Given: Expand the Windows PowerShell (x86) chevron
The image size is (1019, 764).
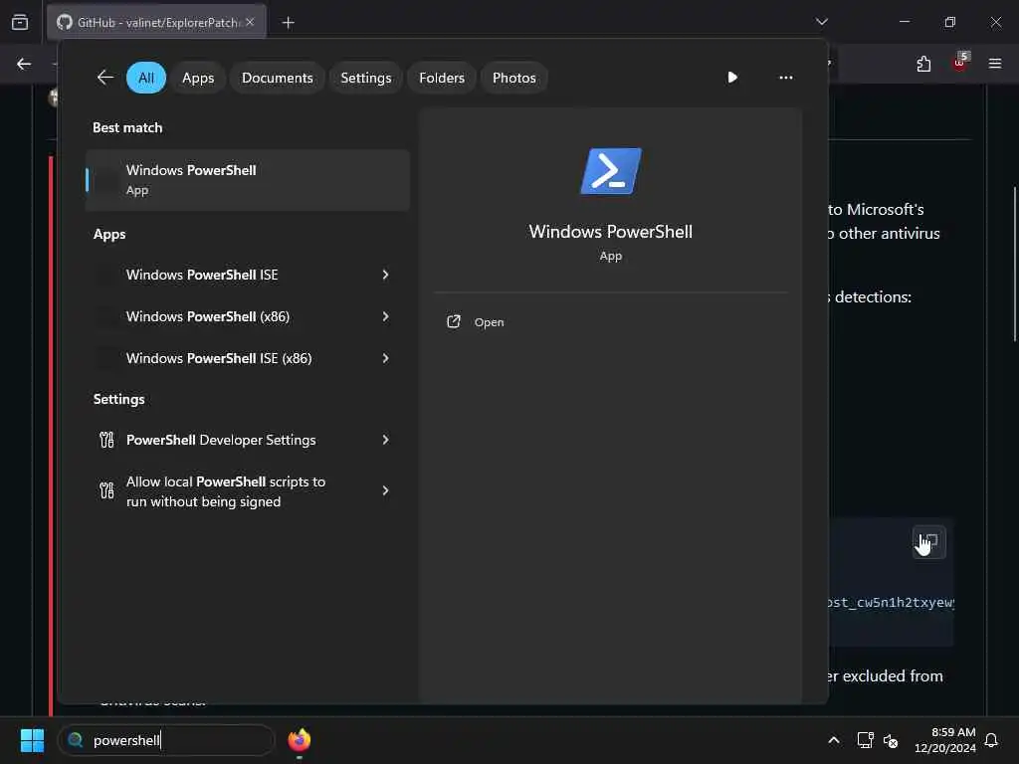Looking at the screenshot, I should (385, 316).
